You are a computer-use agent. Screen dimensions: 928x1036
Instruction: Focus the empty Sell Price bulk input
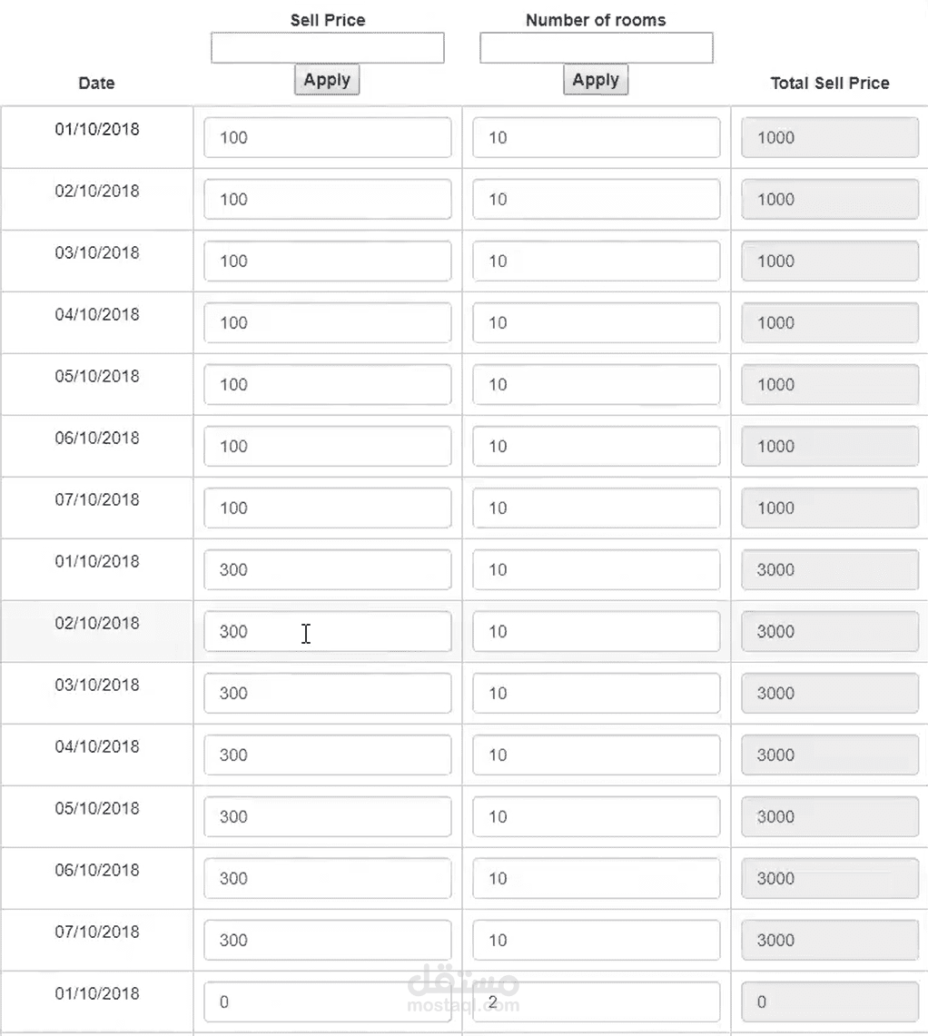click(327, 48)
